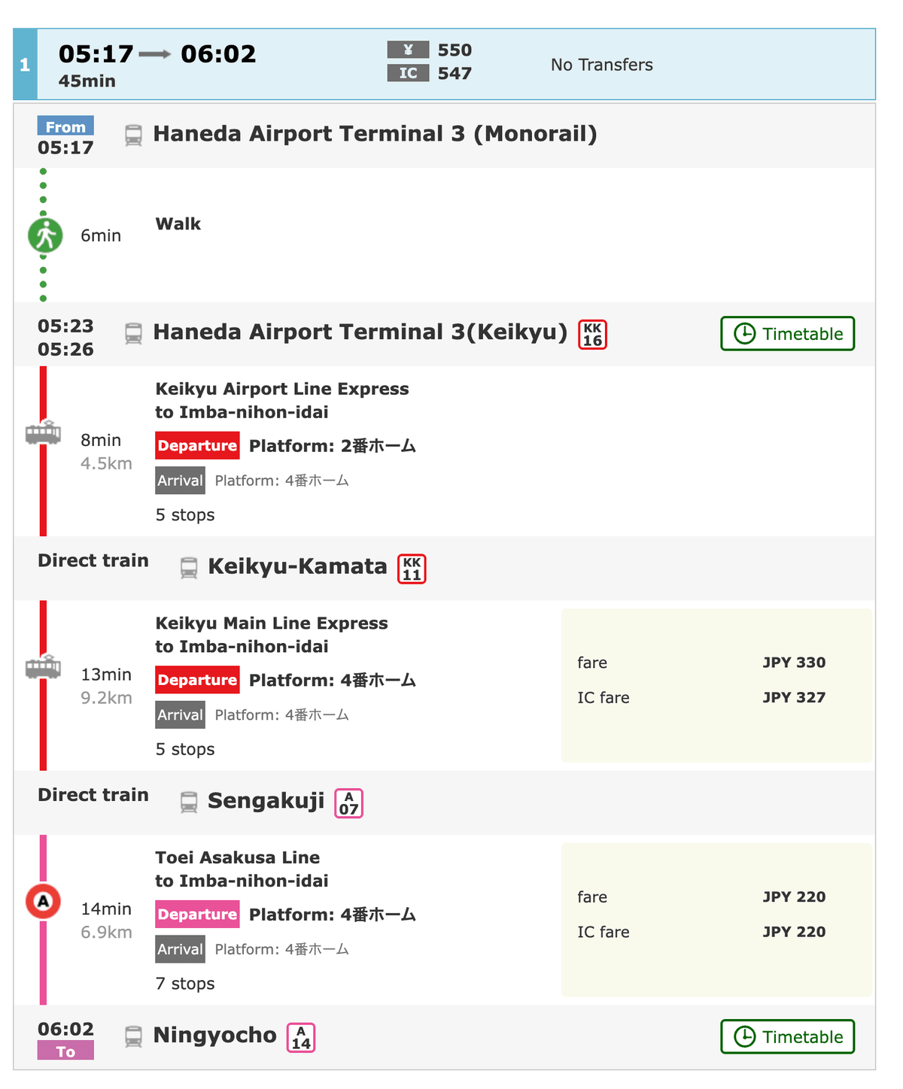Open Timetable for Haneda Airport Terminal 3 (Keikyu)
Image resolution: width=903 pixels, height=1089 pixels.
pos(787,334)
